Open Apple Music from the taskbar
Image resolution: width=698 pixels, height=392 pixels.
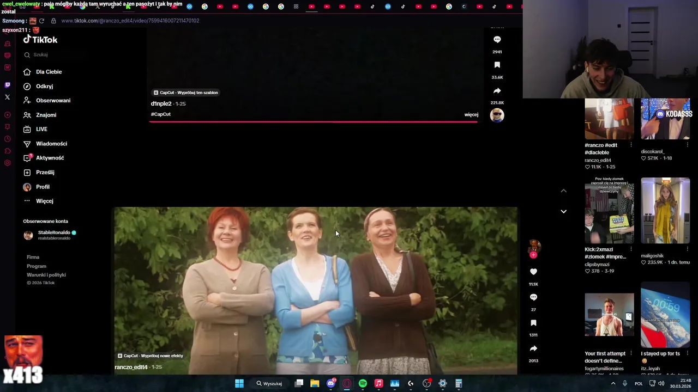pos(378,383)
